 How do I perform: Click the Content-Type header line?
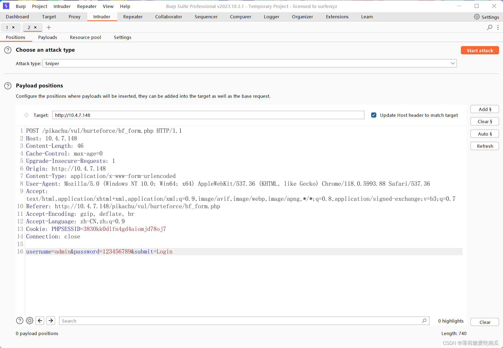pos(101,176)
